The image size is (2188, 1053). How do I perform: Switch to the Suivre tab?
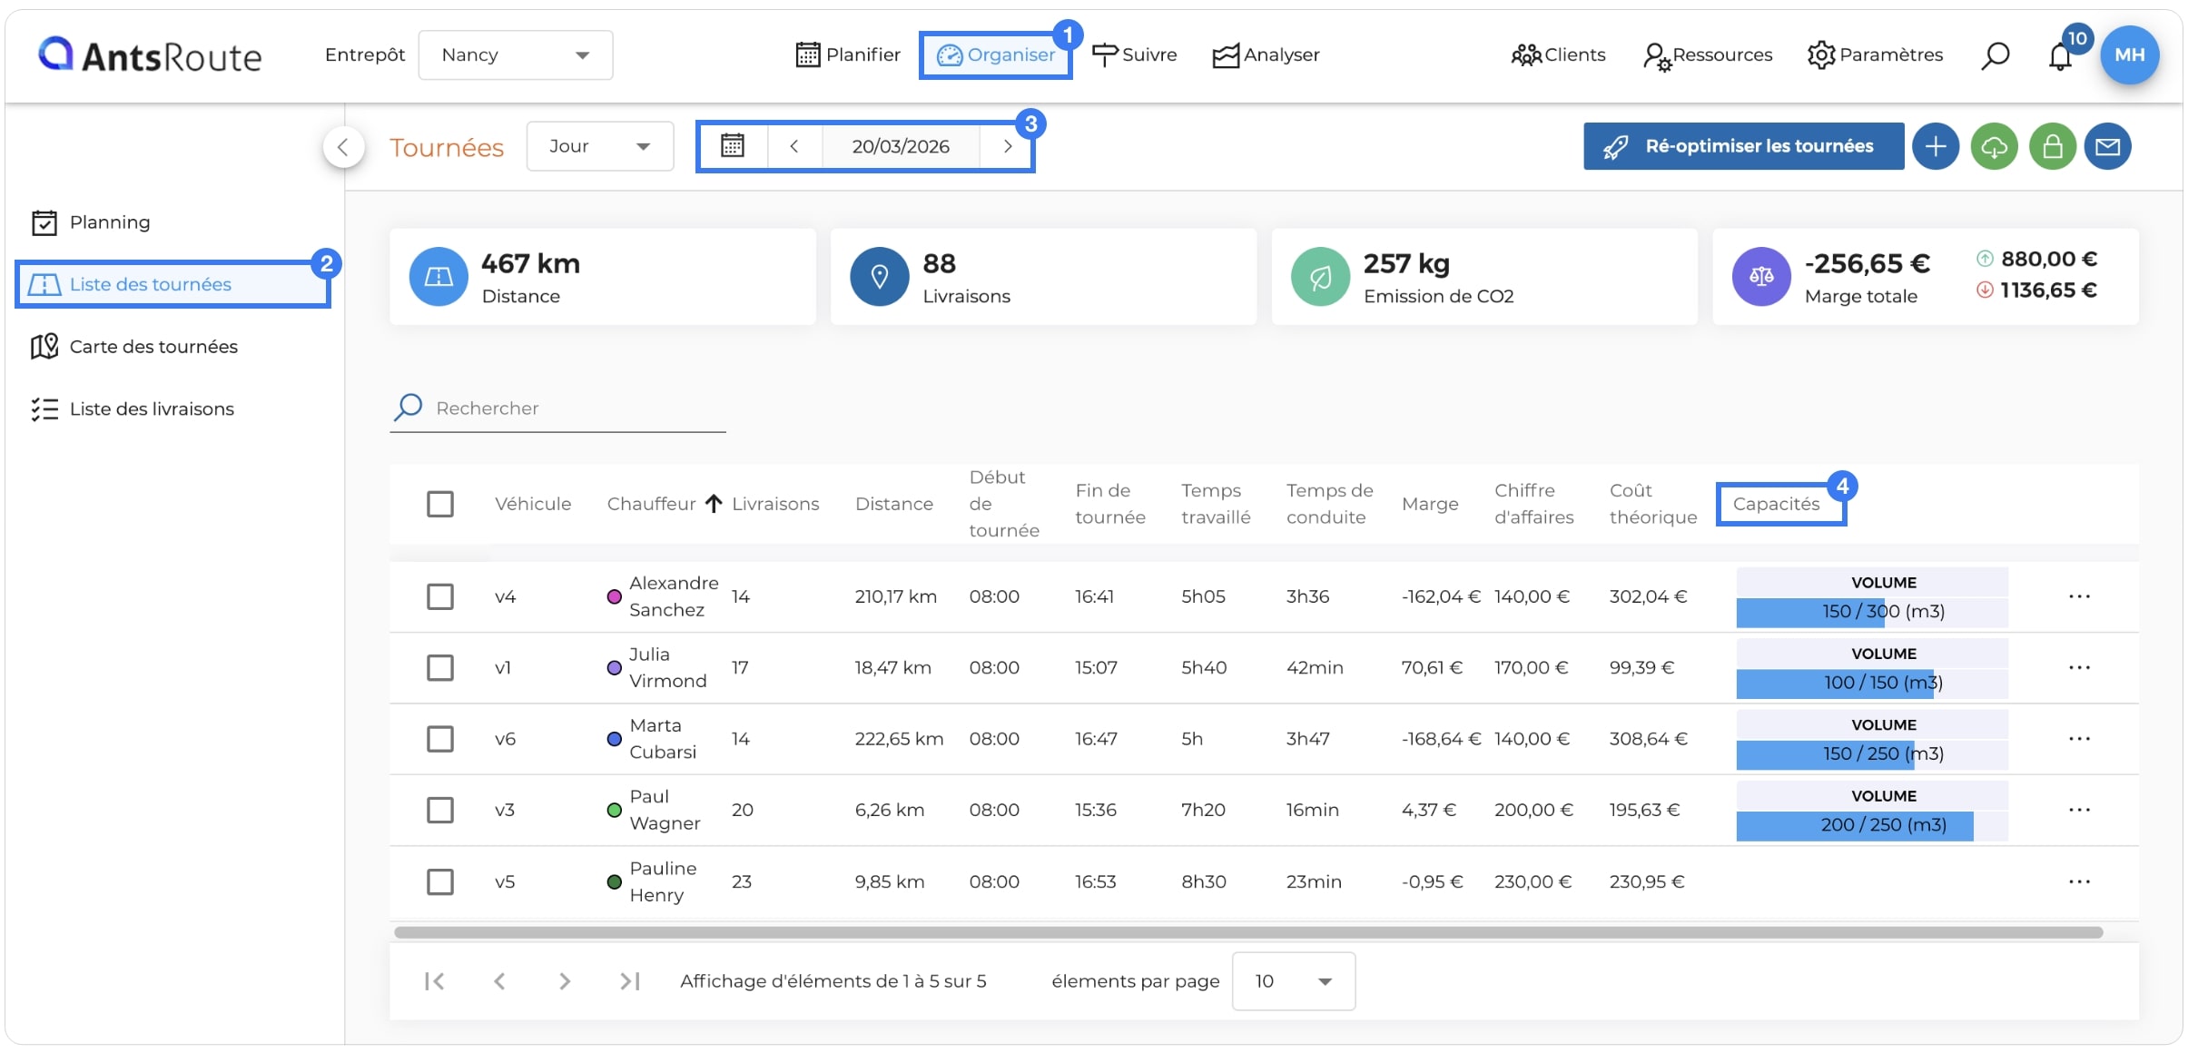[1134, 54]
